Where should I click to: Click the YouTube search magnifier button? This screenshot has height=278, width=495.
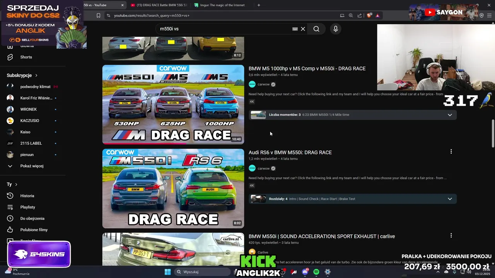coord(316,29)
